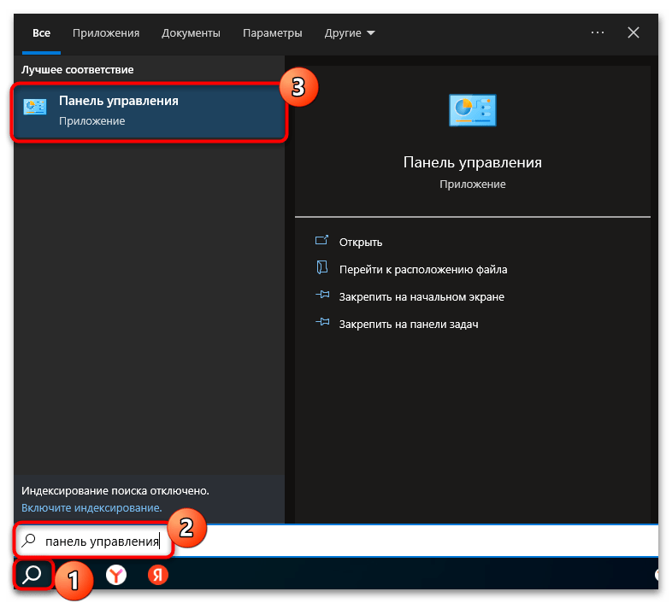Click the Панель управления title in preview pane
Image resolution: width=672 pixels, height=603 pixels.
click(x=472, y=162)
